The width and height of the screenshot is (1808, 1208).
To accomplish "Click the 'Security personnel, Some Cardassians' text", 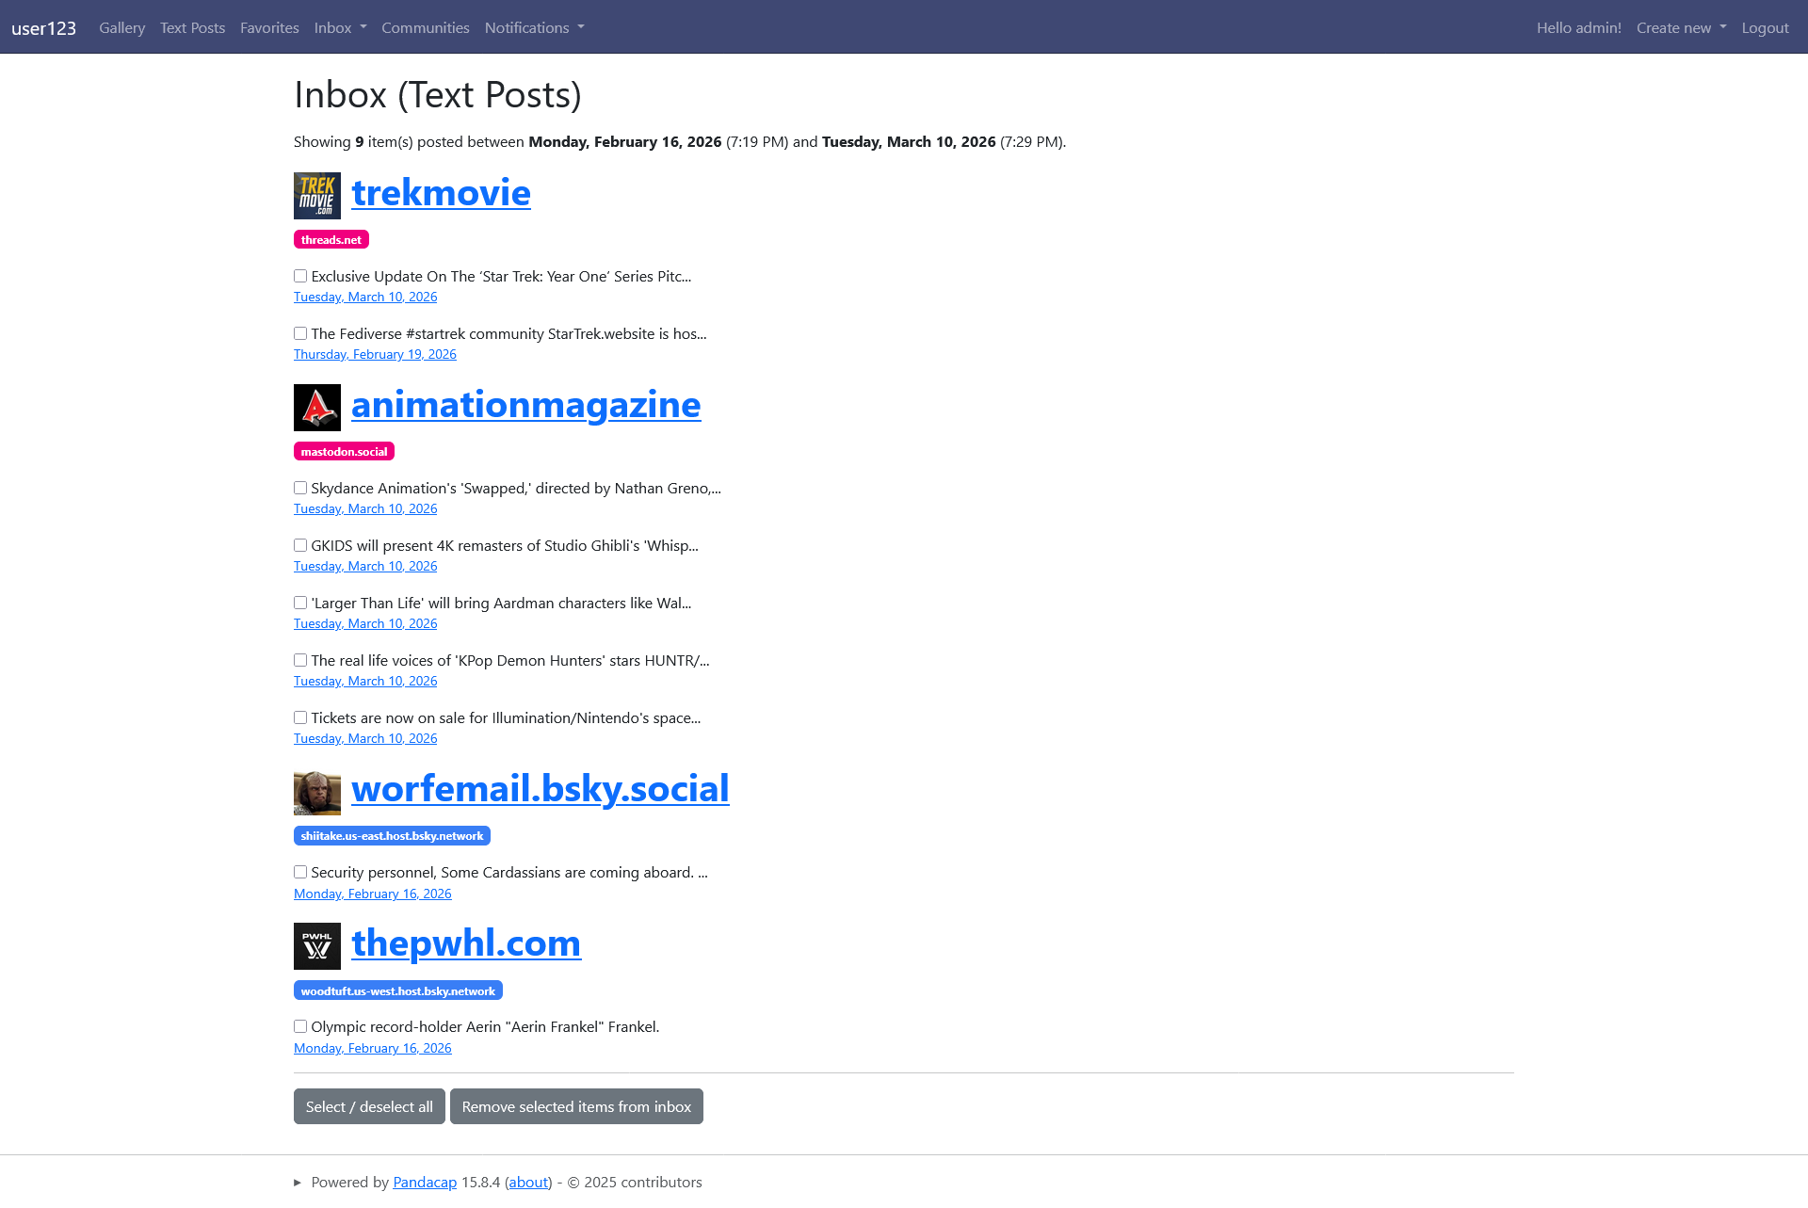I will pos(509,872).
